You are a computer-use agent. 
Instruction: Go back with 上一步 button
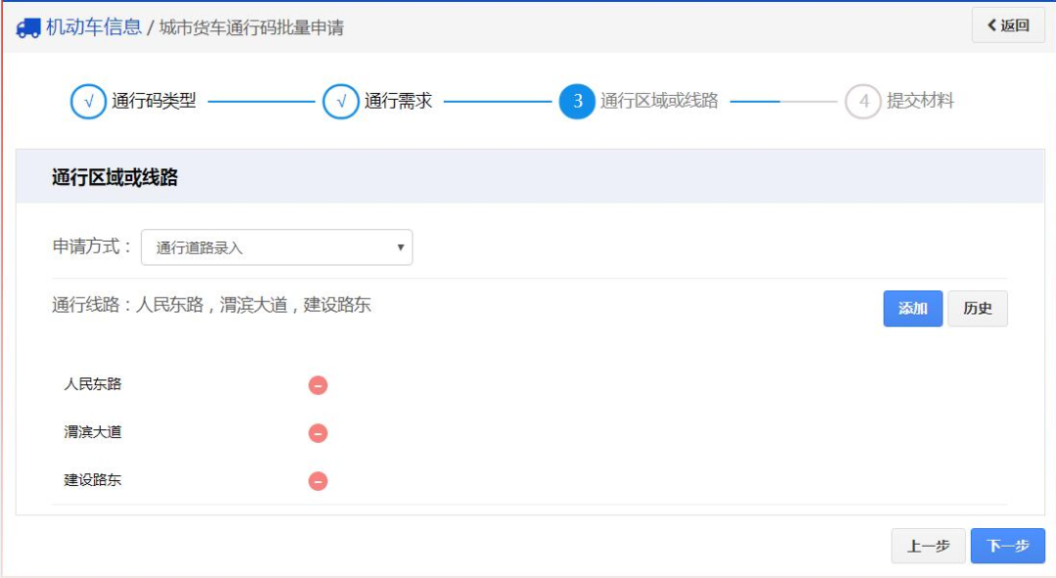coord(928,546)
